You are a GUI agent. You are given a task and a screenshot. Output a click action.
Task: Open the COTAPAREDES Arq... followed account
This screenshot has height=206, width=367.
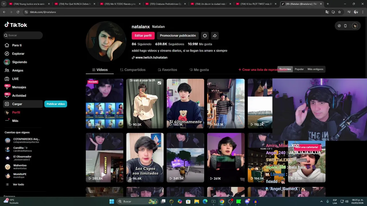tap(22, 140)
